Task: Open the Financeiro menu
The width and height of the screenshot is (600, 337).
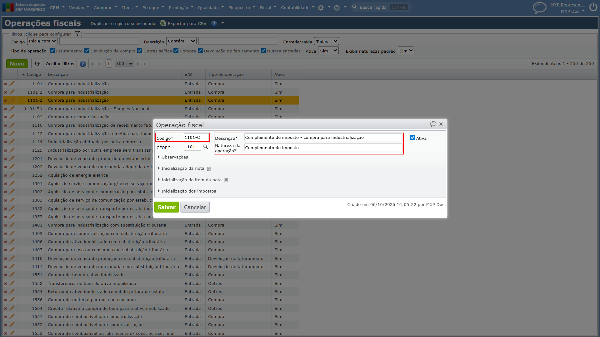Action: [242, 7]
